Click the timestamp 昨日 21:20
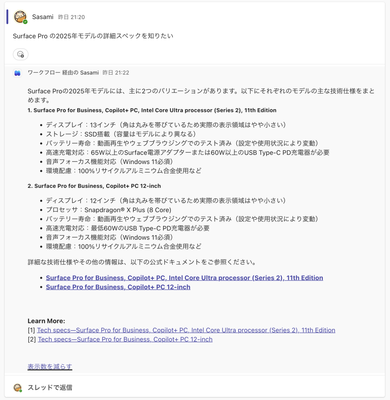 pos(71,17)
